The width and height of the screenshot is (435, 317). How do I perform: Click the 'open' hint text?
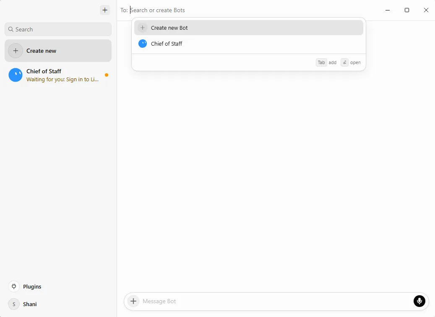pos(355,62)
